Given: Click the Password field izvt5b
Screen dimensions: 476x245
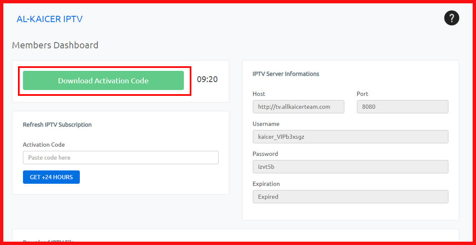Looking at the screenshot, I should [x=350, y=167].
